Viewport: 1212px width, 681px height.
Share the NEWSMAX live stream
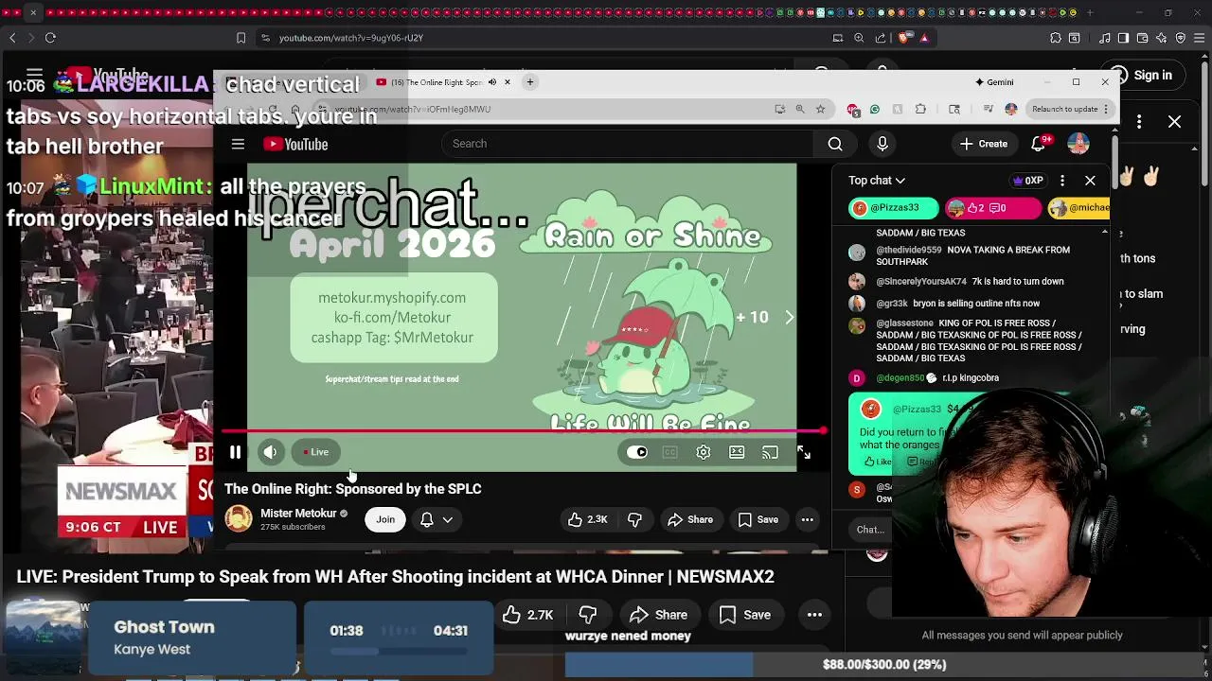click(658, 615)
